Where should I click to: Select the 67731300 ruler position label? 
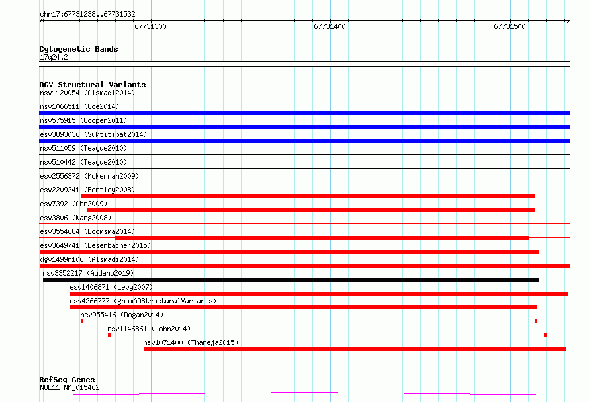(x=150, y=26)
